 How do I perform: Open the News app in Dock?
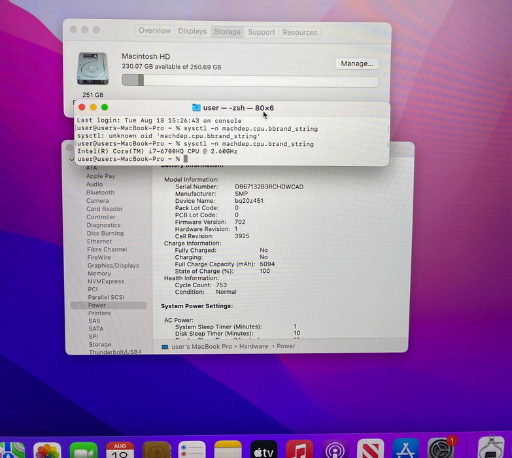click(x=370, y=448)
